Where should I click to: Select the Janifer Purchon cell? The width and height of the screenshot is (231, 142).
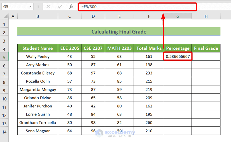38,106
